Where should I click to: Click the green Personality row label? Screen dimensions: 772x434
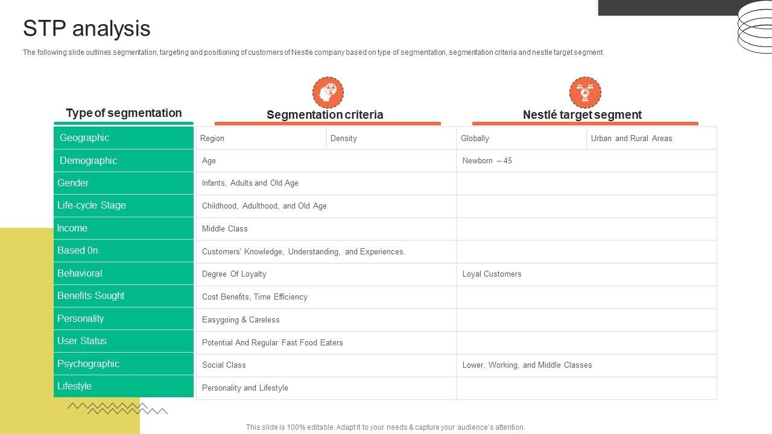tap(124, 319)
